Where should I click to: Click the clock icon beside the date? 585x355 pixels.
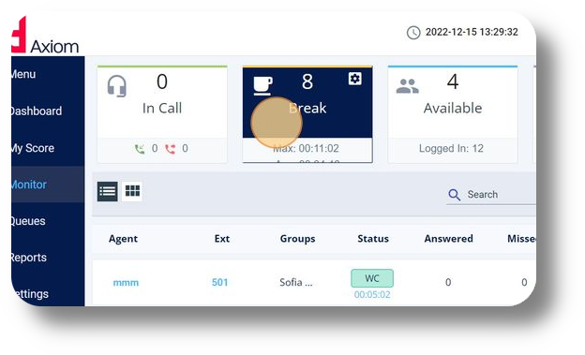pos(413,33)
